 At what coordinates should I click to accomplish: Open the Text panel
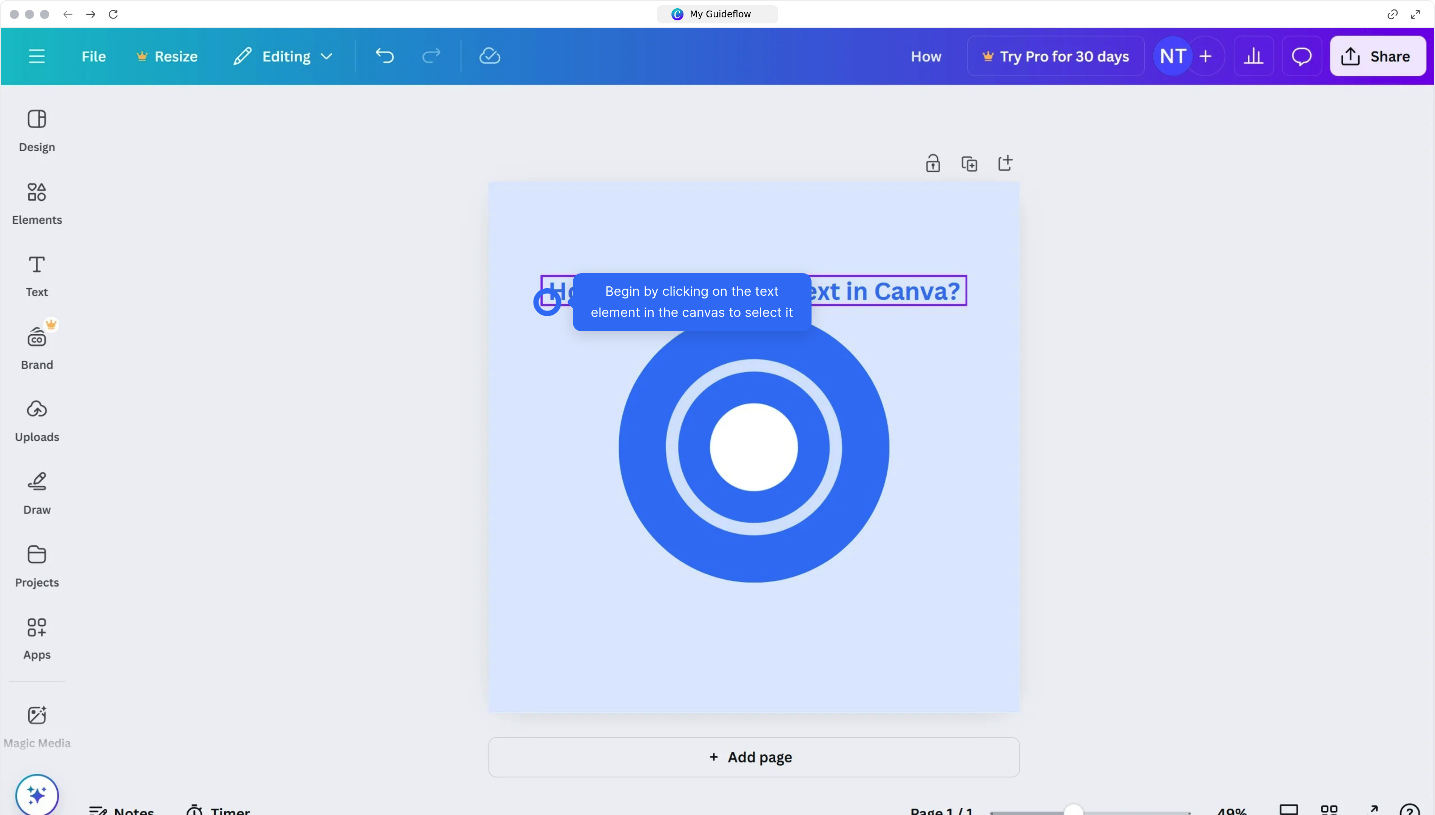click(x=37, y=275)
